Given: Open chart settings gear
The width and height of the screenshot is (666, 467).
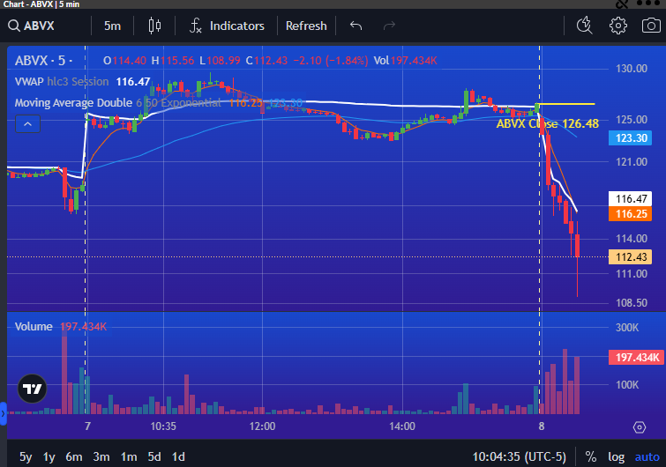Looking at the screenshot, I should pos(618,26).
